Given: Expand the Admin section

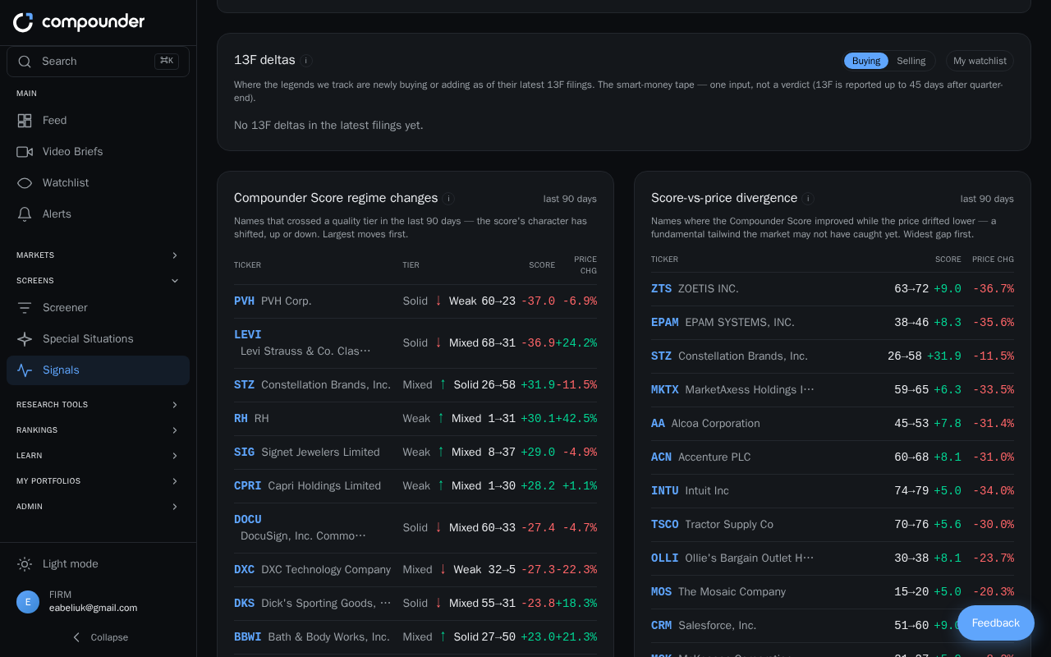Looking at the screenshot, I should click(x=98, y=507).
